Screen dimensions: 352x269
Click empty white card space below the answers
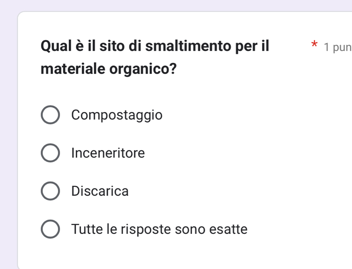click(x=187, y=254)
